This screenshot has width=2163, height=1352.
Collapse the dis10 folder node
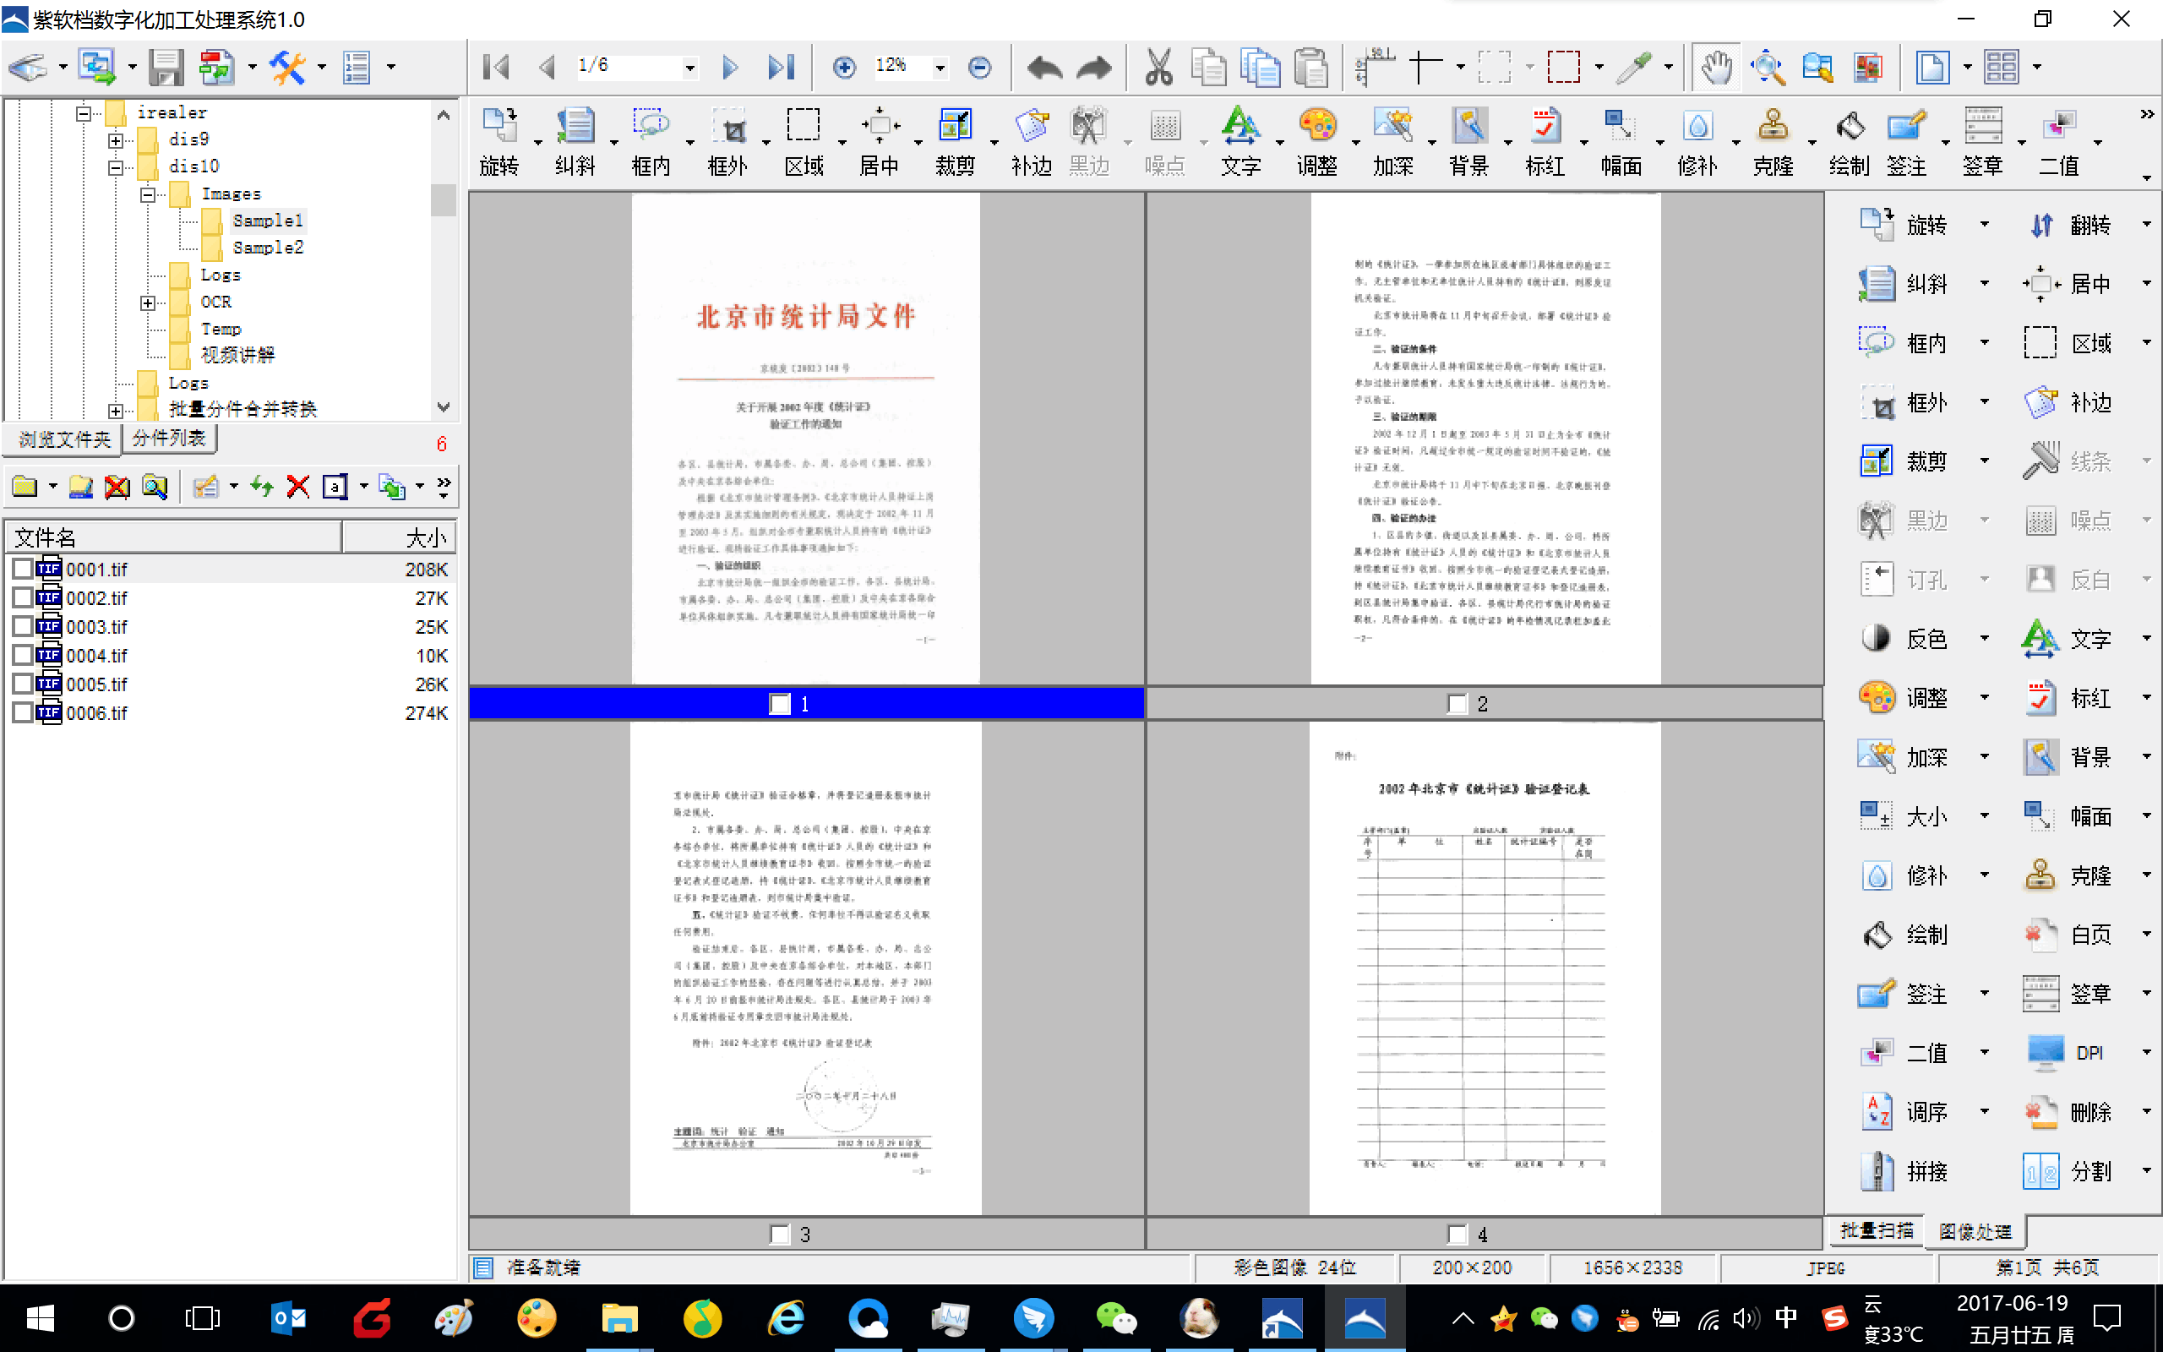tap(115, 167)
